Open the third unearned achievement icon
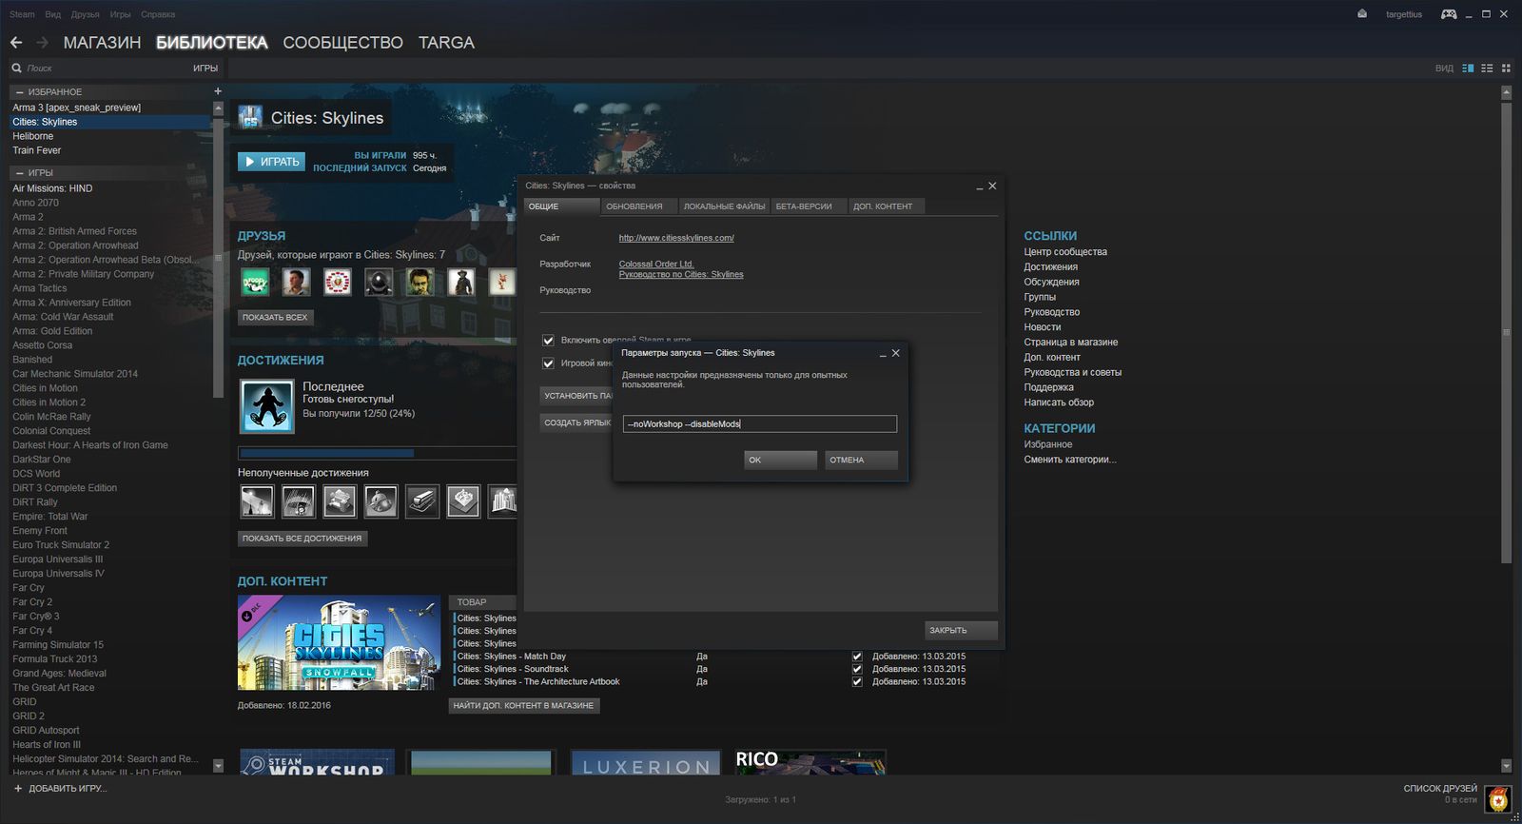The height and width of the screenshot is (824, 1522). [340, 501]
